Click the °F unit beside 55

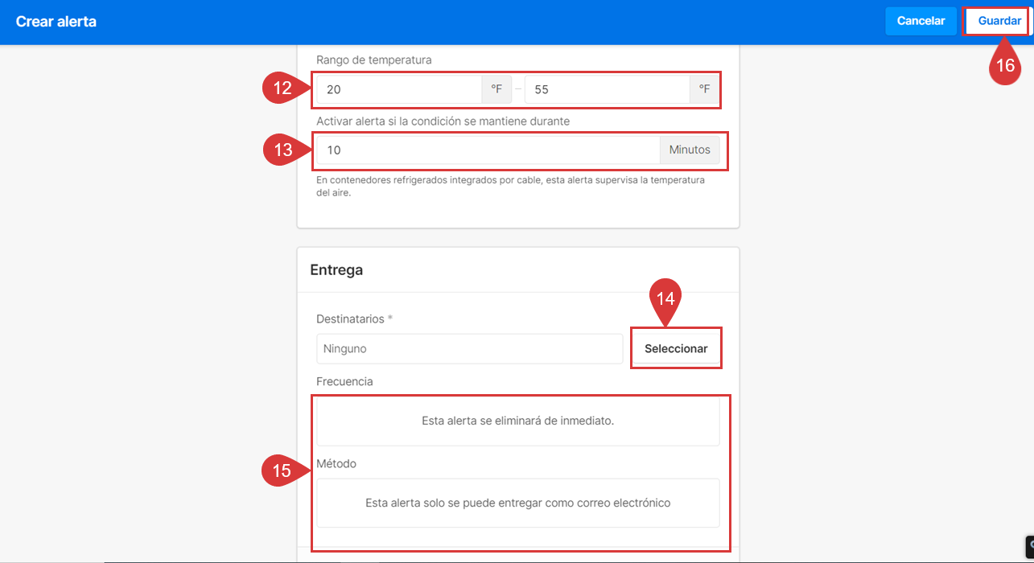pos(704,89)
